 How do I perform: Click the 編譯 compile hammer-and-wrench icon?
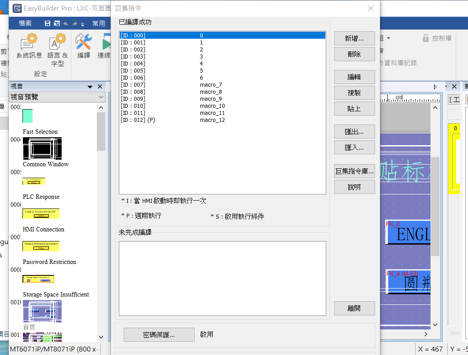[x=83, y=43]
